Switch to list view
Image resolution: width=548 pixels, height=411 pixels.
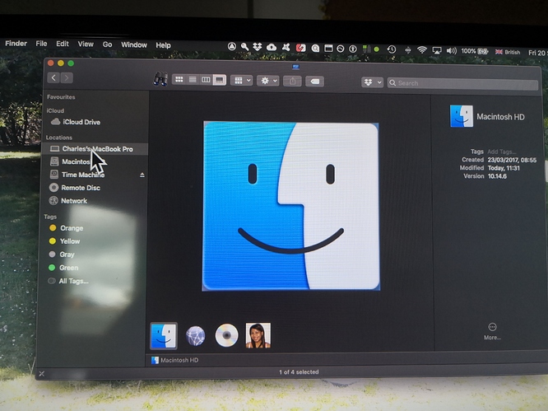coord(193,80)
